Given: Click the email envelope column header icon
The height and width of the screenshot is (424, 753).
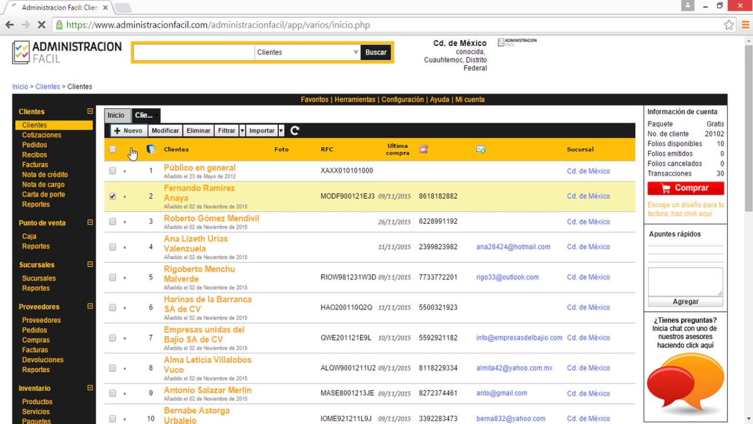Looking at the screenshot, I should pos(481,150).
